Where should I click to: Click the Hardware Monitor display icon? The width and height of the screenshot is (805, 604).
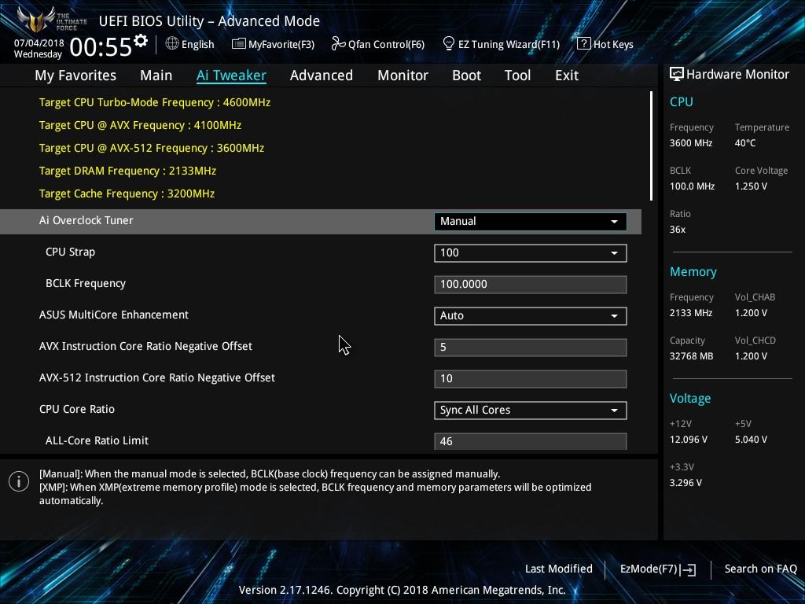tap(677, 75)
